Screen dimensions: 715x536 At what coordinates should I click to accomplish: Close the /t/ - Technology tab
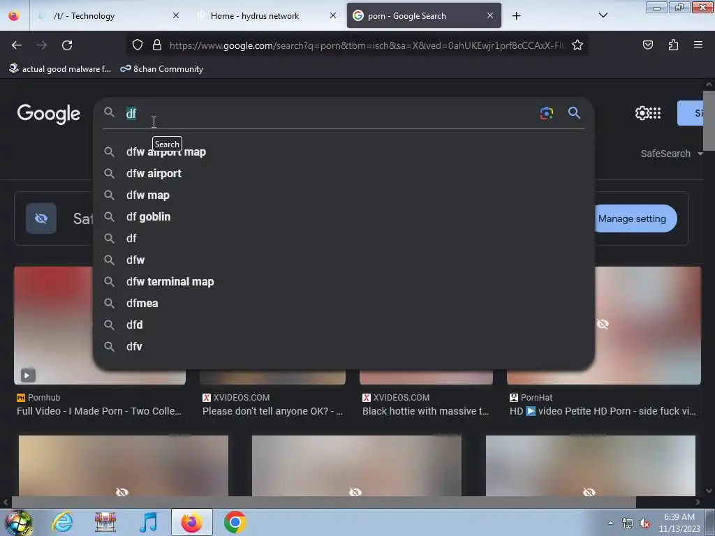176,15
